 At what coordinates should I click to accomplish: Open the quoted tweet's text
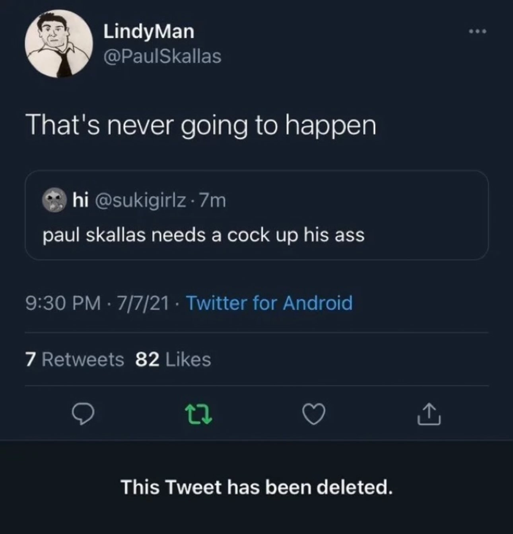204,235
